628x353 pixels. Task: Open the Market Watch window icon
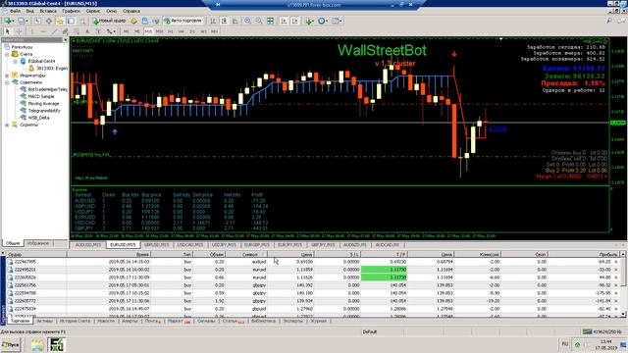coord(37,21)
